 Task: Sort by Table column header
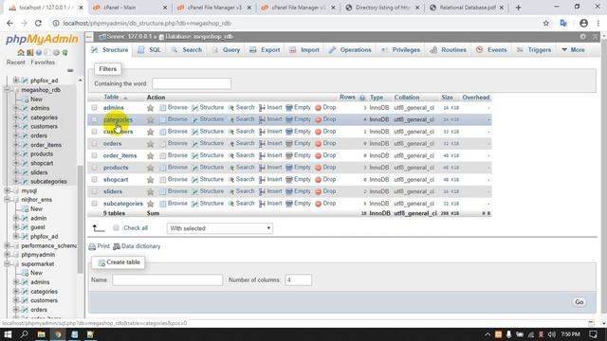click(x=111, y=97)
